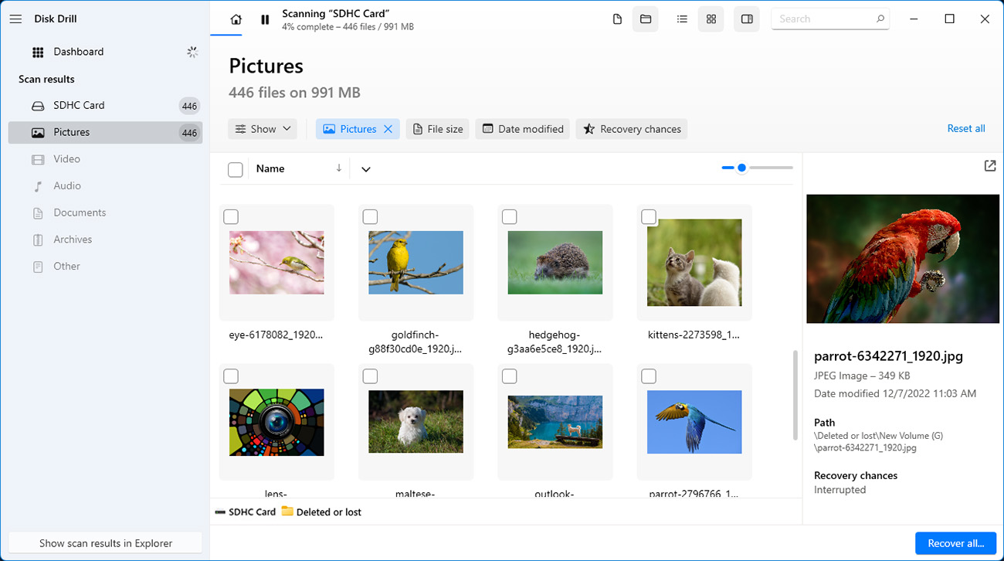This screenshot has height=561, width=1004.
Task: Switch to grid thumbnail view
Action: 711,19
